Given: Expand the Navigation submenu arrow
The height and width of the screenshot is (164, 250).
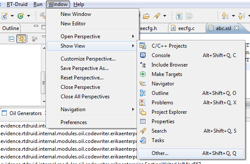Looking at the screenshot, I should tap(133, 109).
